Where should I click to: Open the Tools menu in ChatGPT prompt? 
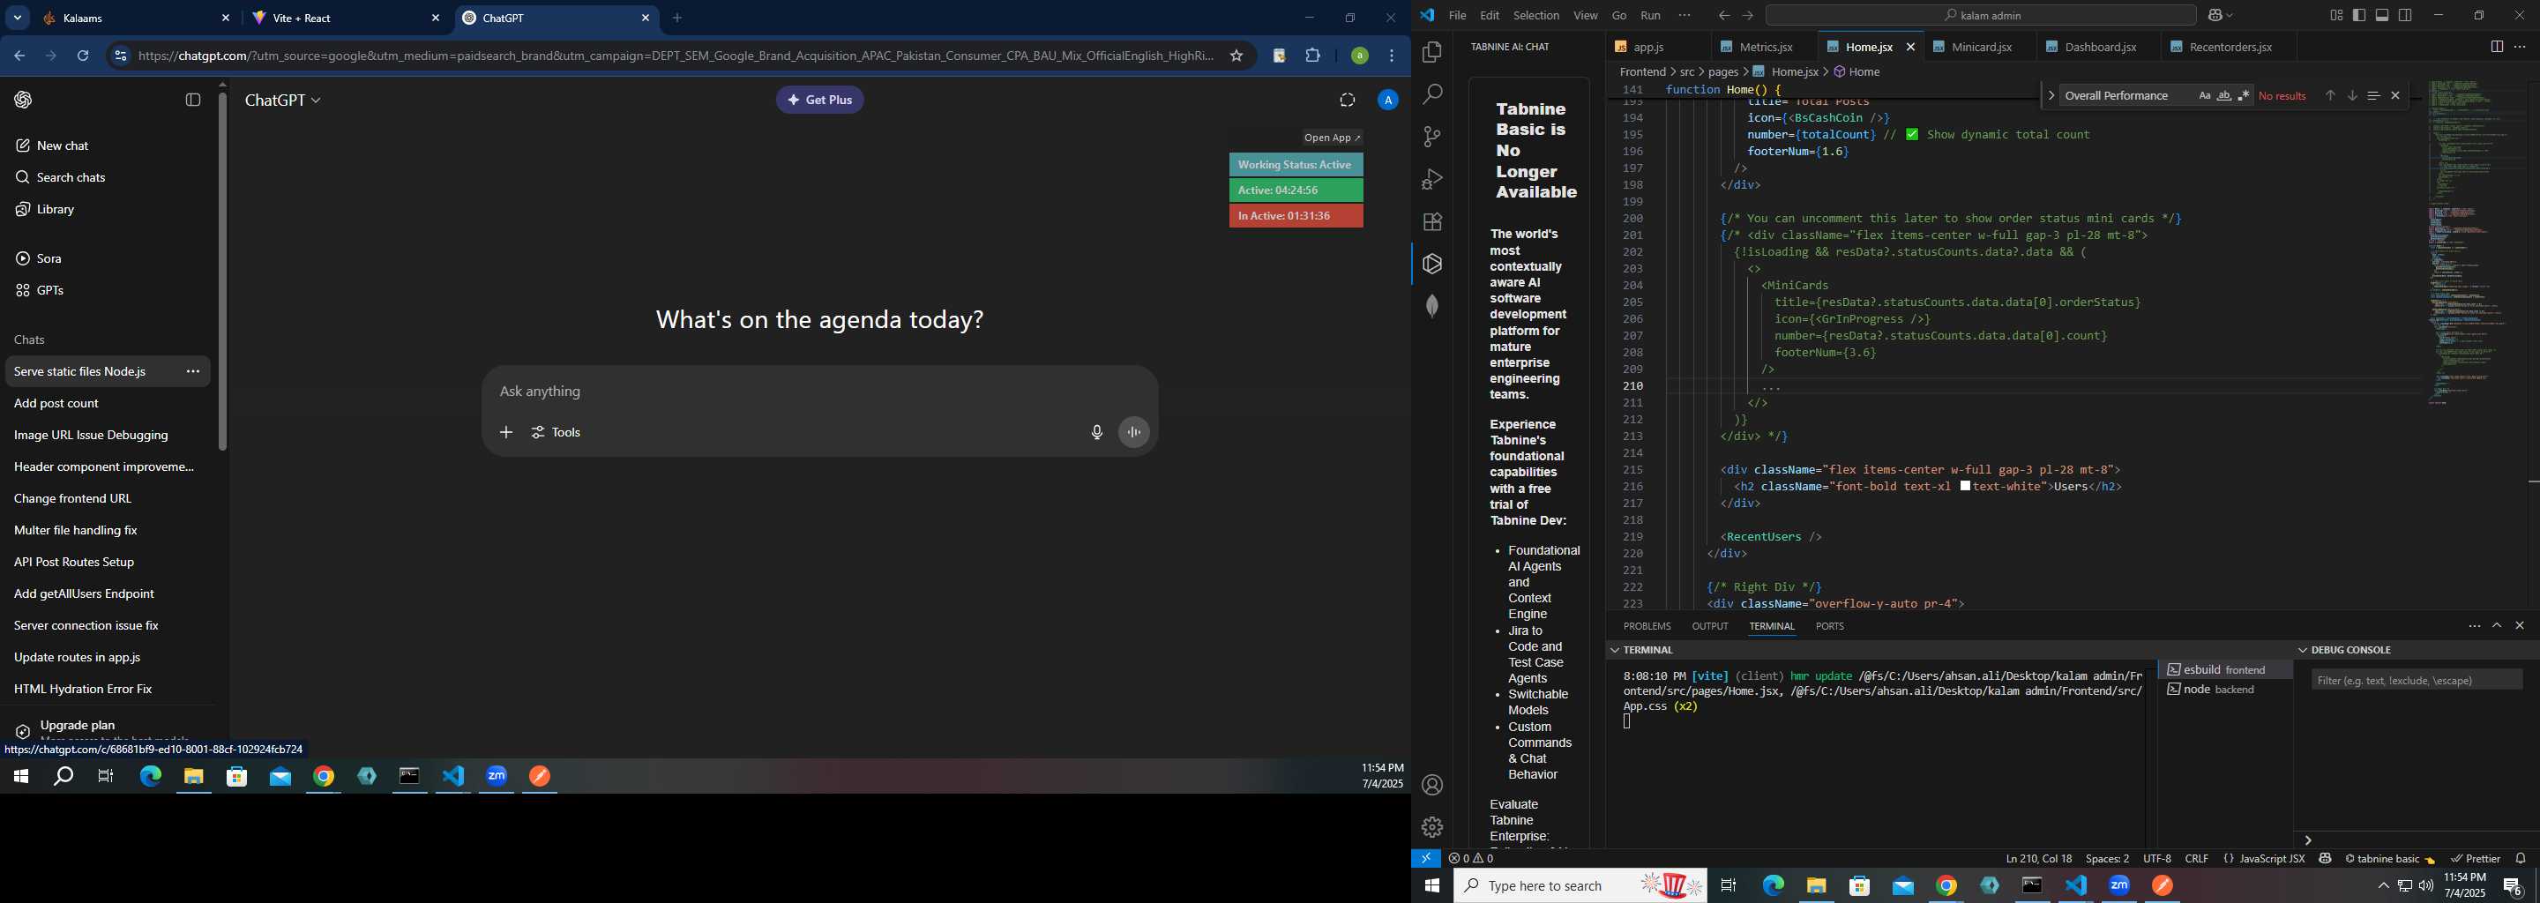pos(557,433)
